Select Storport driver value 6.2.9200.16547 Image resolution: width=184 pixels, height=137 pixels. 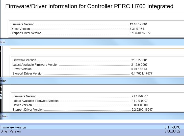coord(142,110)
